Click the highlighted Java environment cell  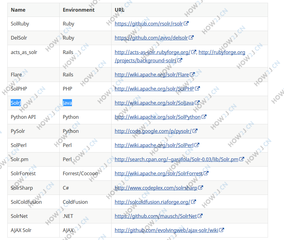[x=85, y=103]
